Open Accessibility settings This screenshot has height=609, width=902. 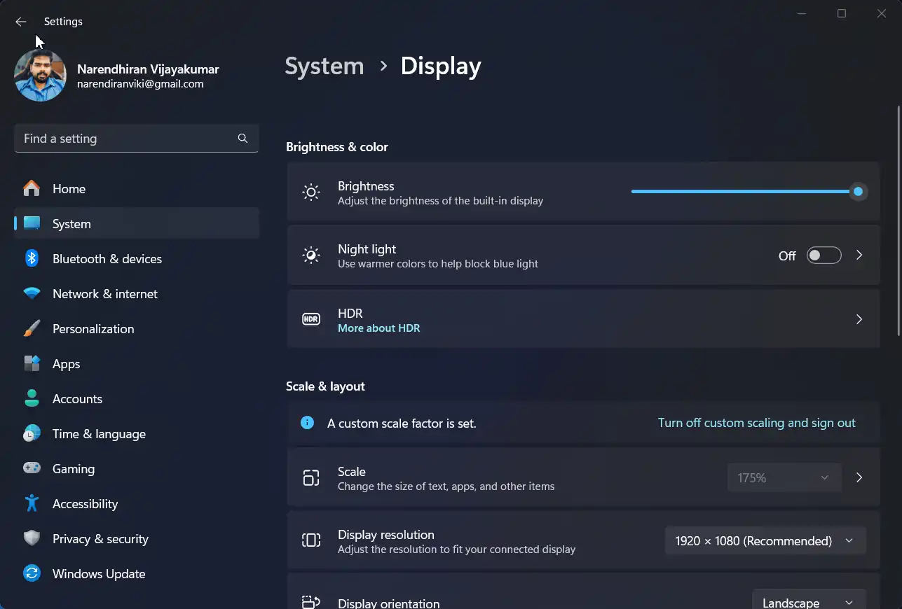click(137, 503)
